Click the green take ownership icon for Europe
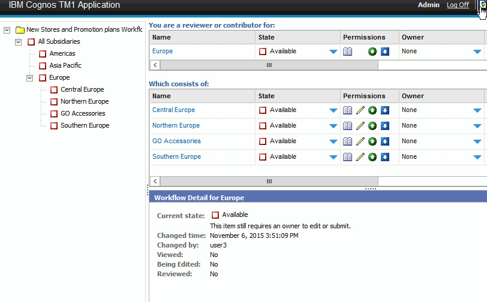The height and width of the screenshot is (302, 487). (x=372, y=52)
